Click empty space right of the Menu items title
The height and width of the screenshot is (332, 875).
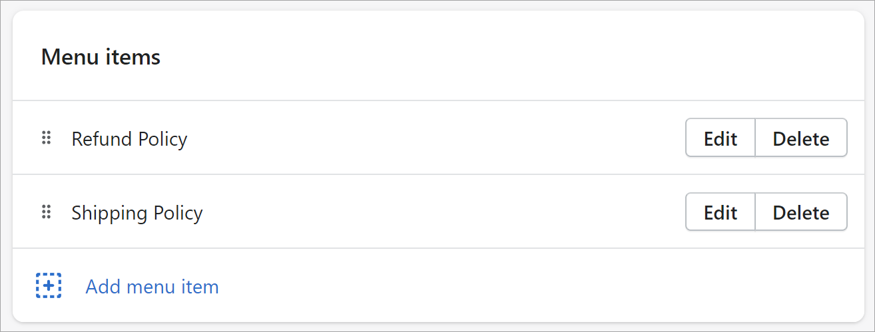click(506, 57)
